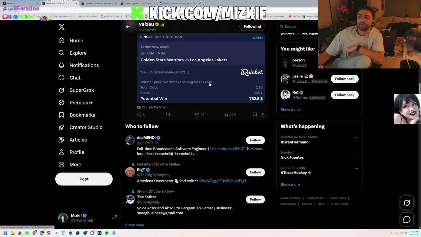The width and height of the screenshot is (421, 237).
Task: Open a new browser tab
Action: coord(200,3)
